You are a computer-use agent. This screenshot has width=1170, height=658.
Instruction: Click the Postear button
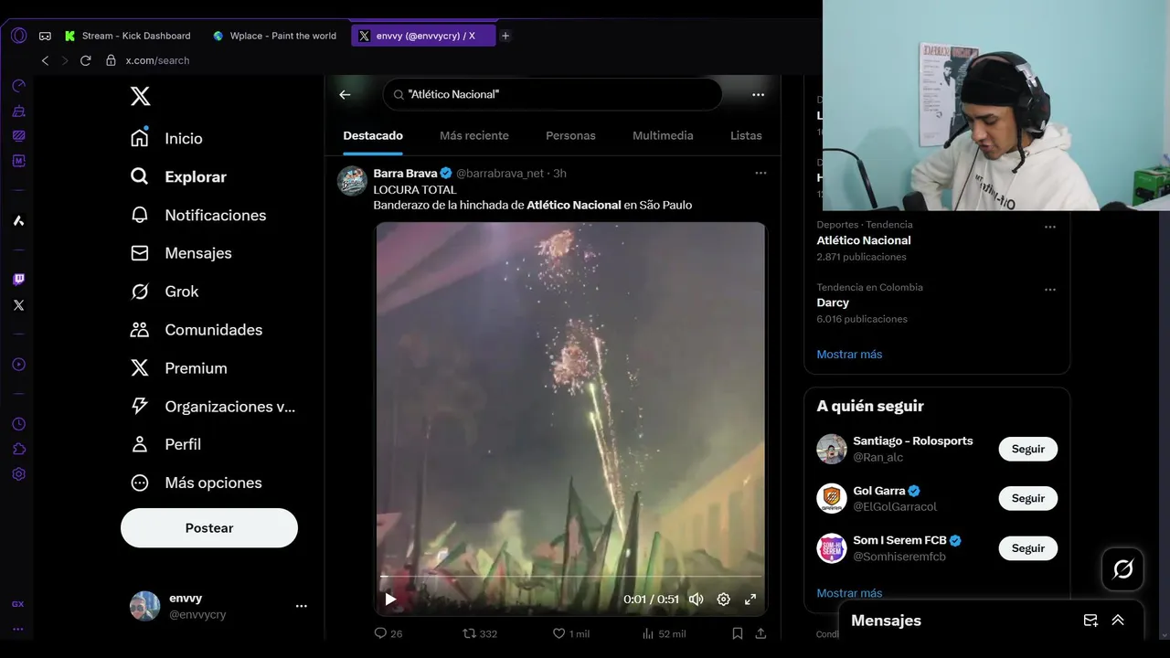209,528
